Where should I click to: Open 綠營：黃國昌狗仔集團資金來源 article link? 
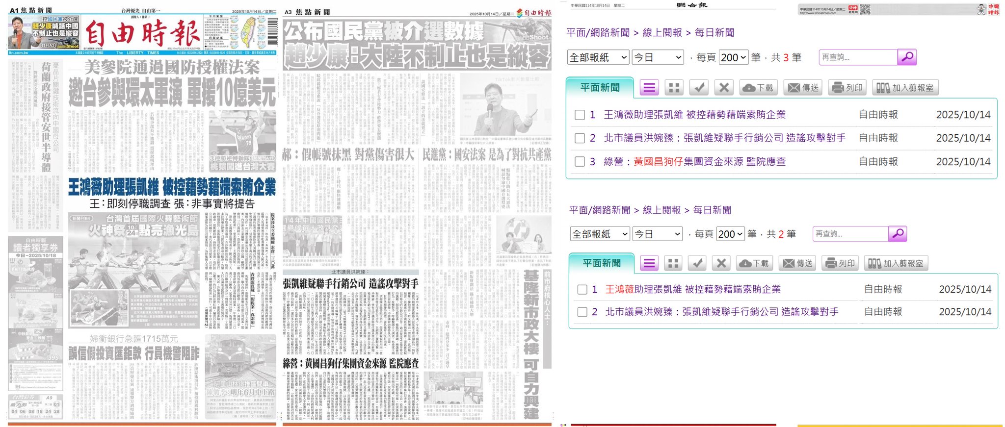coord(694,162)
